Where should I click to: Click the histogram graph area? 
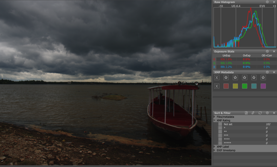[x=245, y=27]
